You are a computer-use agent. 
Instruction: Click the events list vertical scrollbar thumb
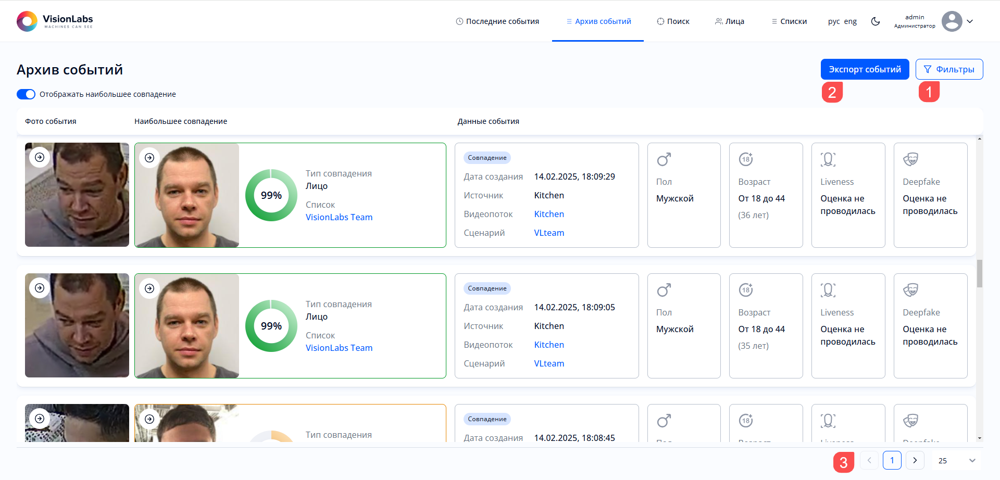980,273
